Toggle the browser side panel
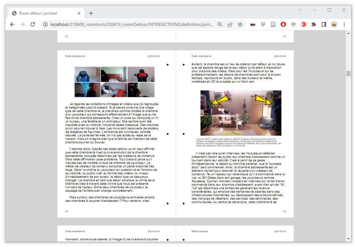This screenshot has height=247, width=355. 324,24
